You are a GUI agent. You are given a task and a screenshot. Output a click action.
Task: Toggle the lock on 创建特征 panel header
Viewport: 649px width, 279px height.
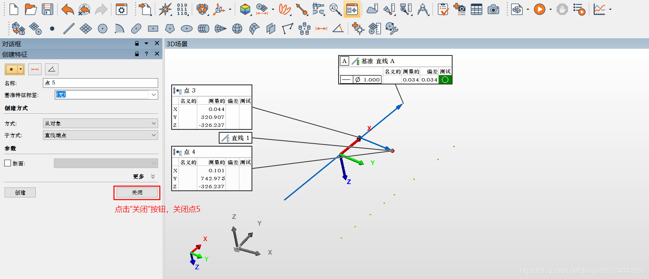coord(137,54)
